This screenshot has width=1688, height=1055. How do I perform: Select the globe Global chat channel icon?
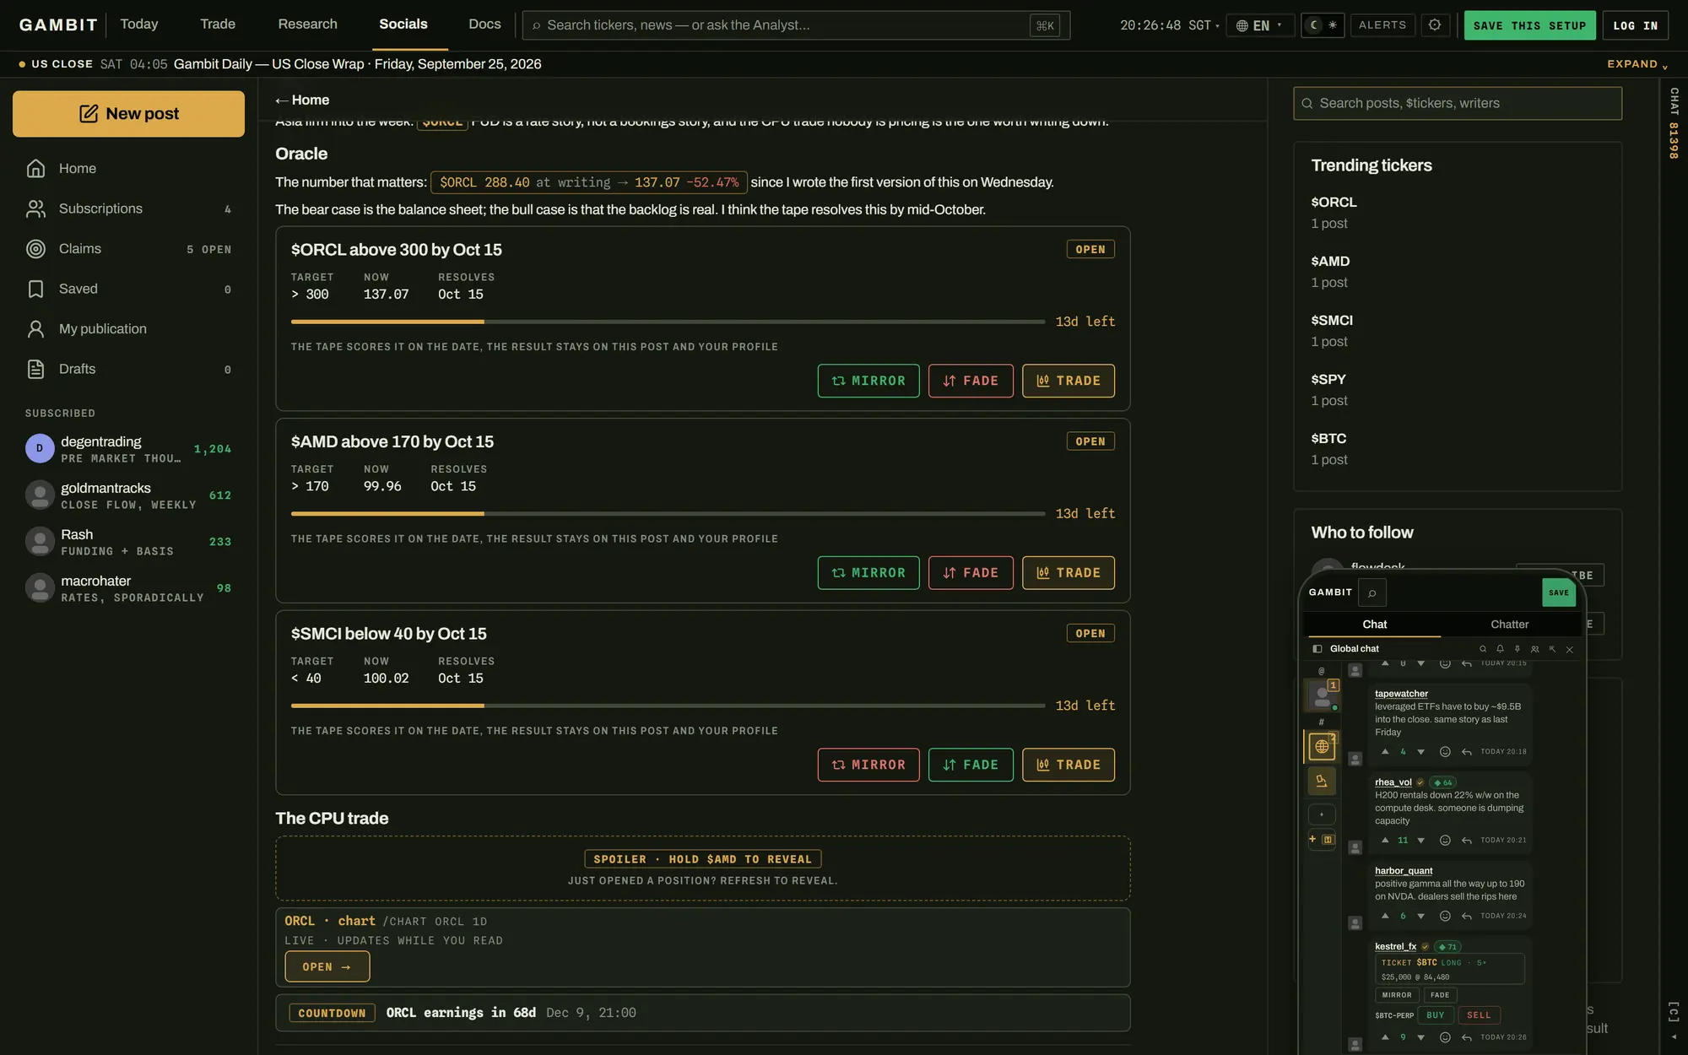pos(1322,746)
